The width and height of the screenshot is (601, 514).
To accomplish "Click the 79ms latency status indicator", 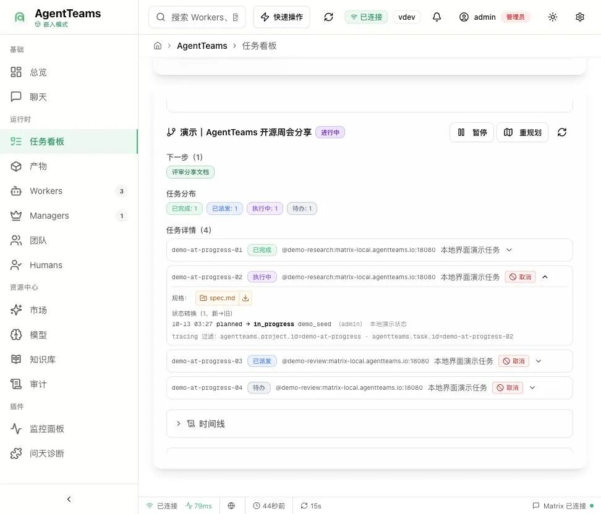I will click(199, 506).
